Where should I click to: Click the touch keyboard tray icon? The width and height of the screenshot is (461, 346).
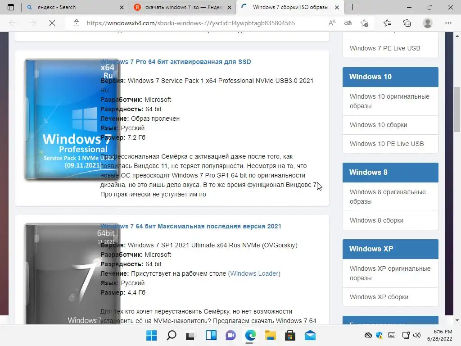click(x=392, y=335)
